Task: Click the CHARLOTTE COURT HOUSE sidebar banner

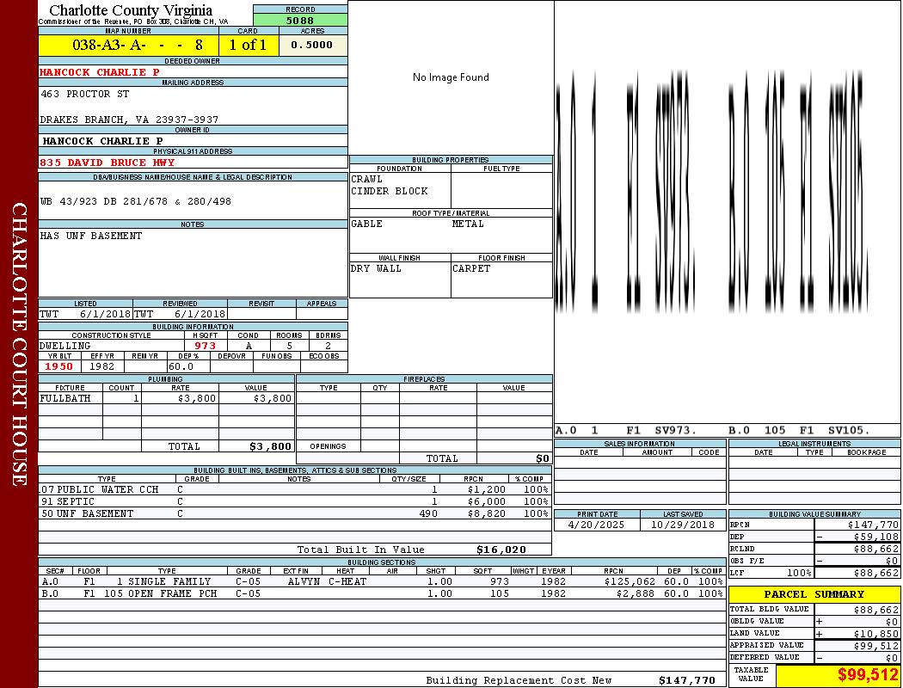Action: tap(19, 344)
